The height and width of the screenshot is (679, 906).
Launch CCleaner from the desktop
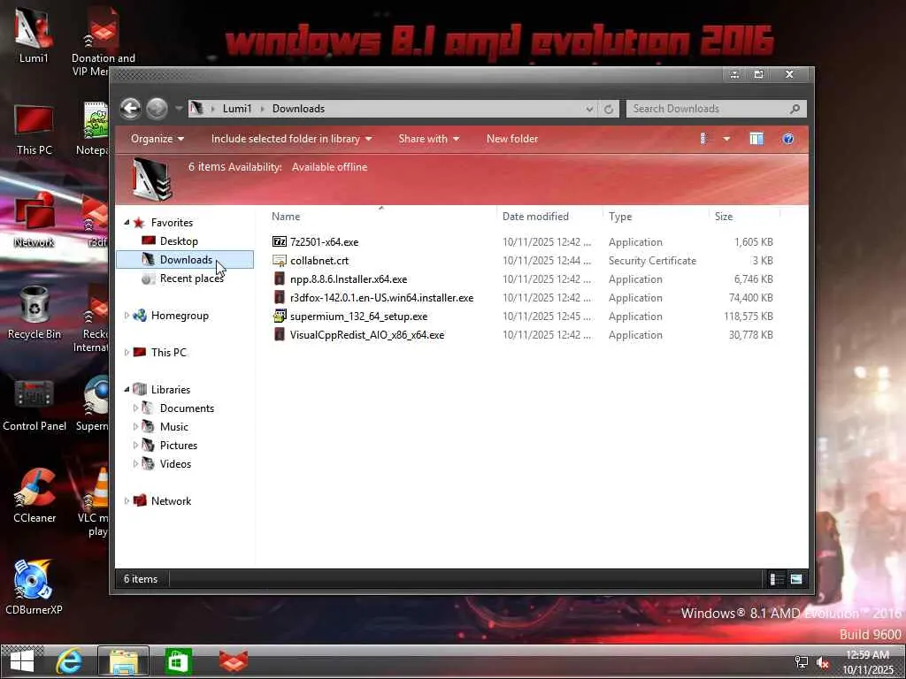35,495
